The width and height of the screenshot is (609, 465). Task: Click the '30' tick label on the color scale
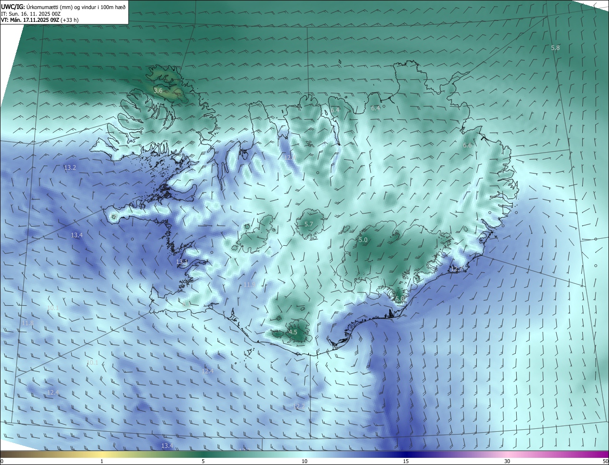pyautogui.click(x=507, y=462)
